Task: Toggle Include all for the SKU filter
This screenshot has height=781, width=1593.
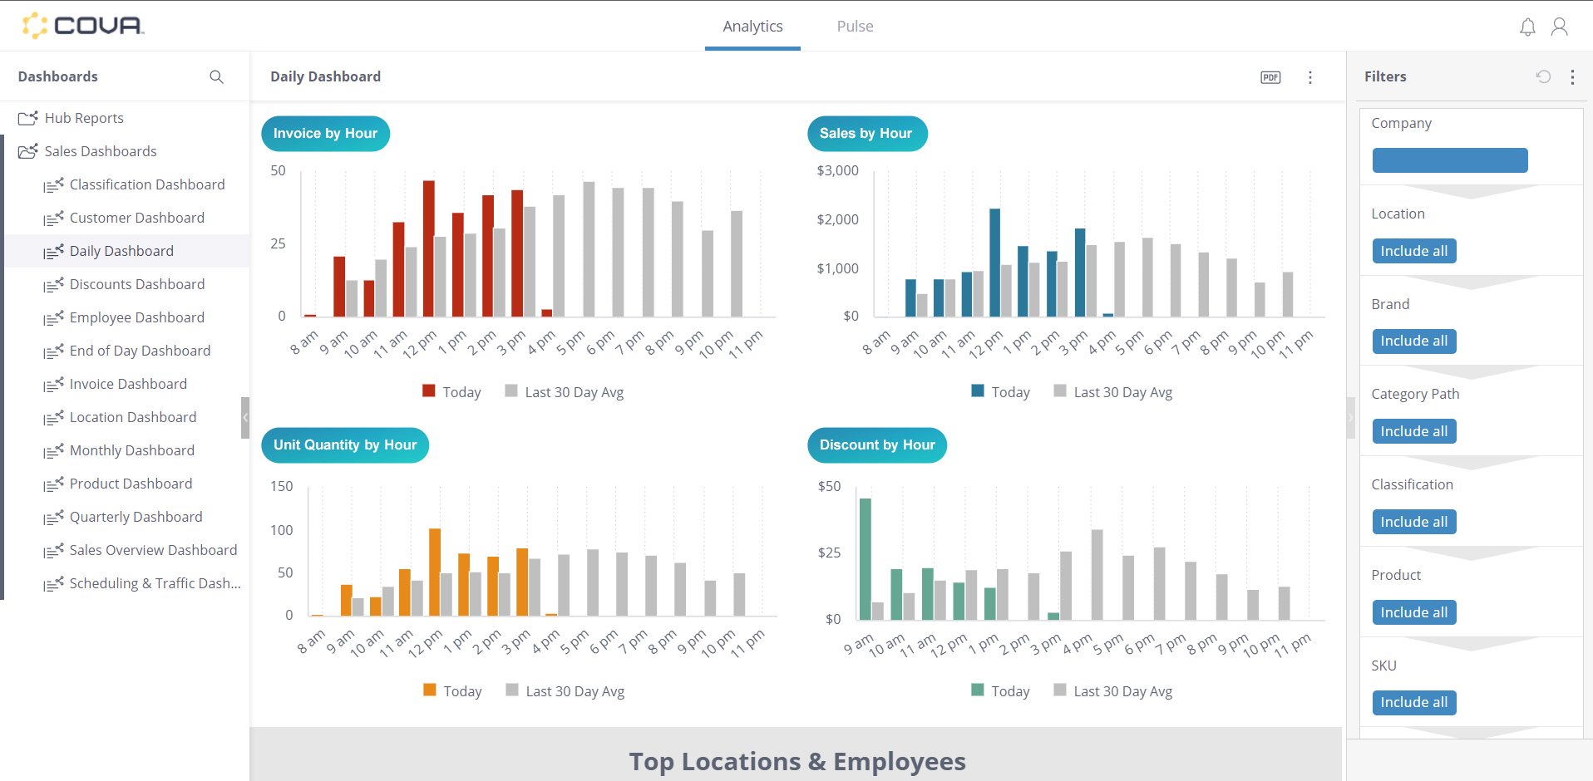Action: (x=1413, y=702)
